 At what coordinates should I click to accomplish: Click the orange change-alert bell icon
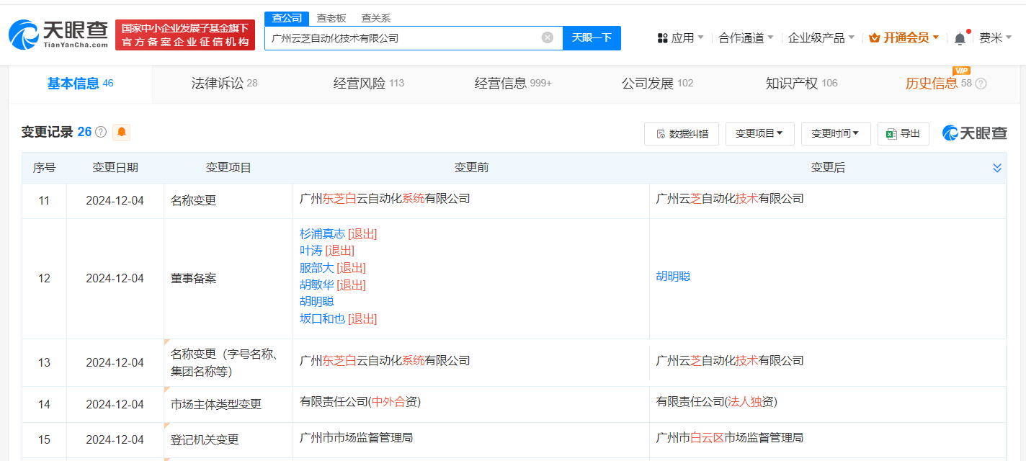click(x=122, y=133)
